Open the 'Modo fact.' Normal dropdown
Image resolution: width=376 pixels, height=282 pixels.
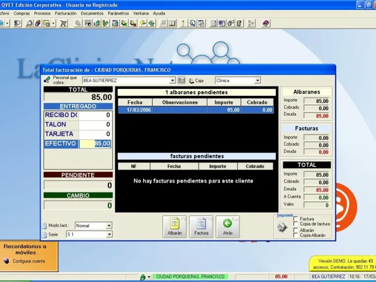point(109,226)
